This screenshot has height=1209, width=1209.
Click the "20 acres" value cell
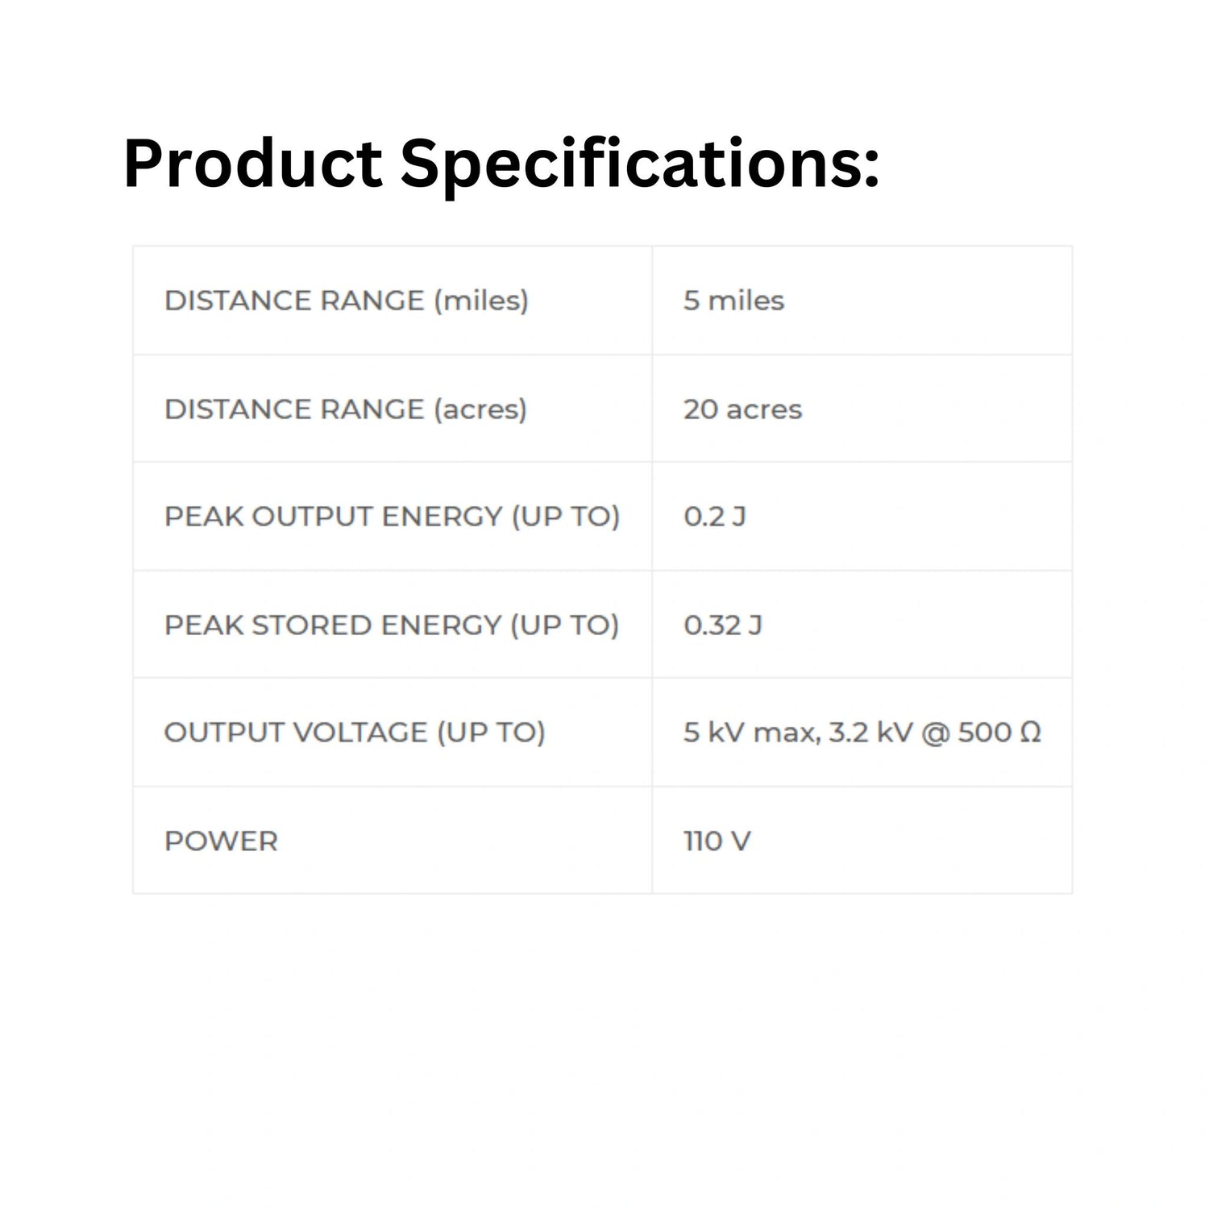(742, 409)
